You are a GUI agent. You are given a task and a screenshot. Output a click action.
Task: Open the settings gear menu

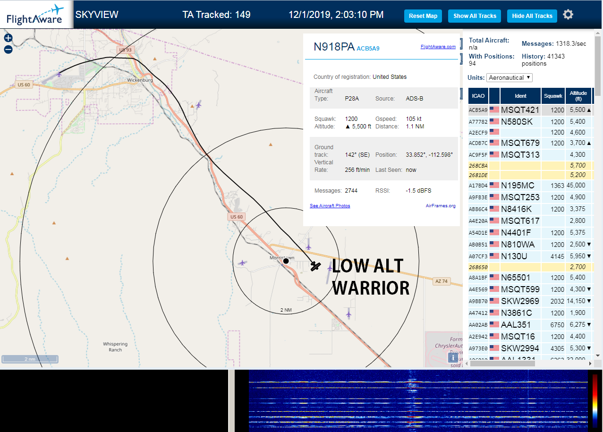point(568,15)
